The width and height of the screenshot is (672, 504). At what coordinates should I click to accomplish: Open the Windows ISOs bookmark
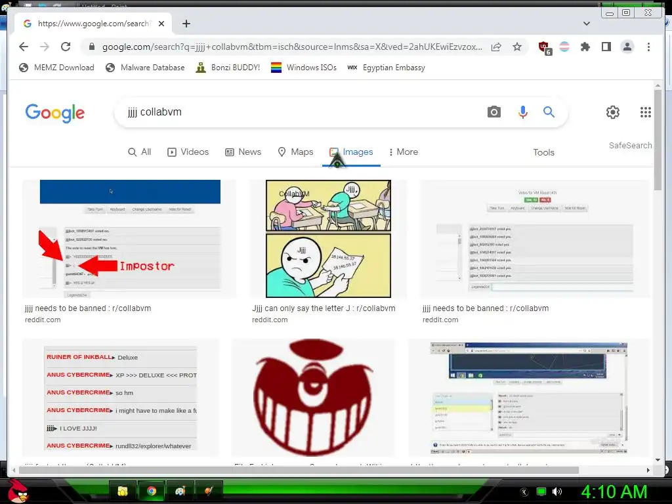tap(304, 68)
